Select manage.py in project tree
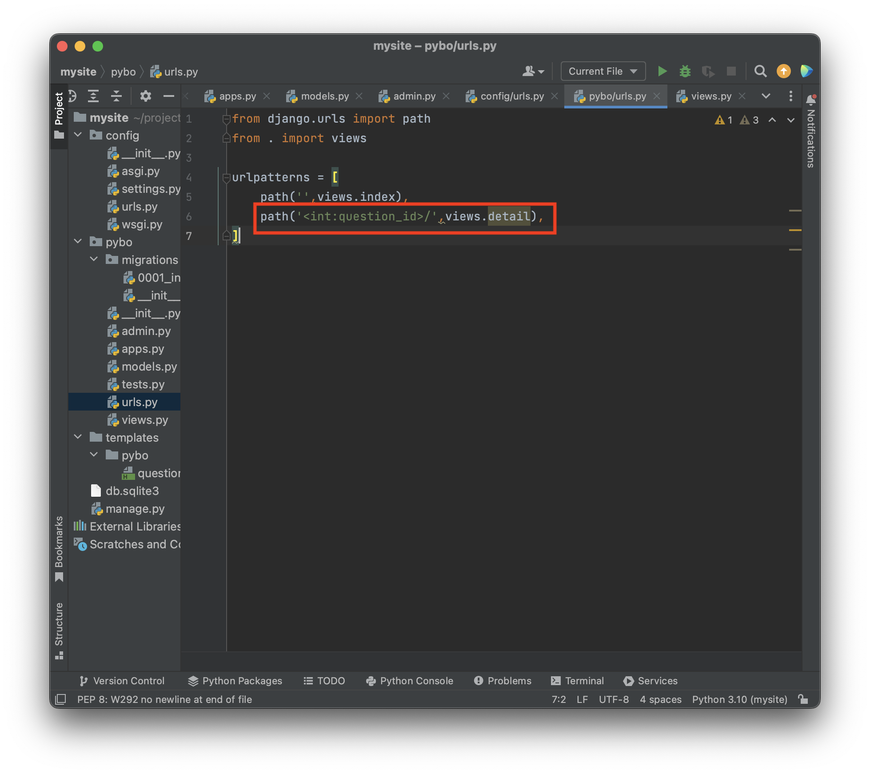This screenshot has width=870, height=774. coord(135,509)
